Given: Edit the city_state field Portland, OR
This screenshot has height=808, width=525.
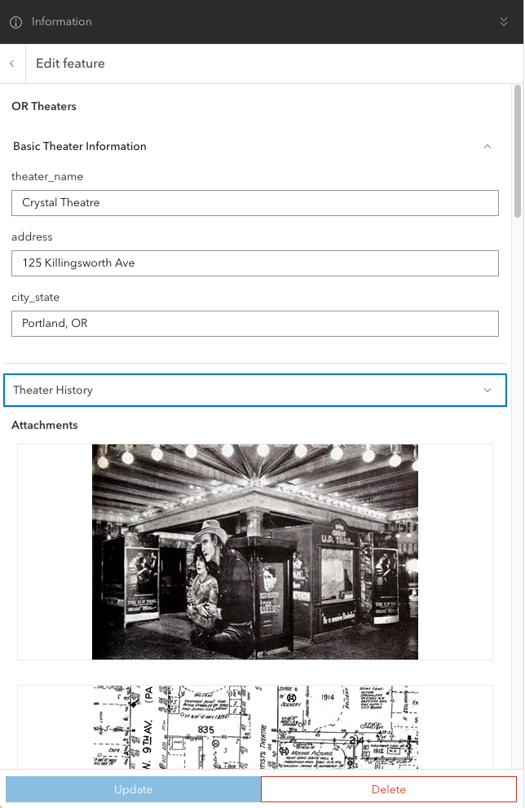Looking at the screenshot, I should 255,324.
